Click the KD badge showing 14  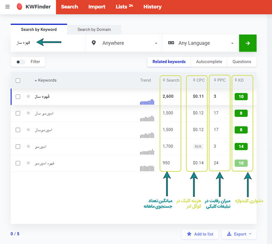coord(241,147)
